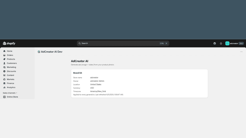Open the Sidekick icon in top bar
Viewport: 246px width, 138px height.
click(x=215, y=43)
